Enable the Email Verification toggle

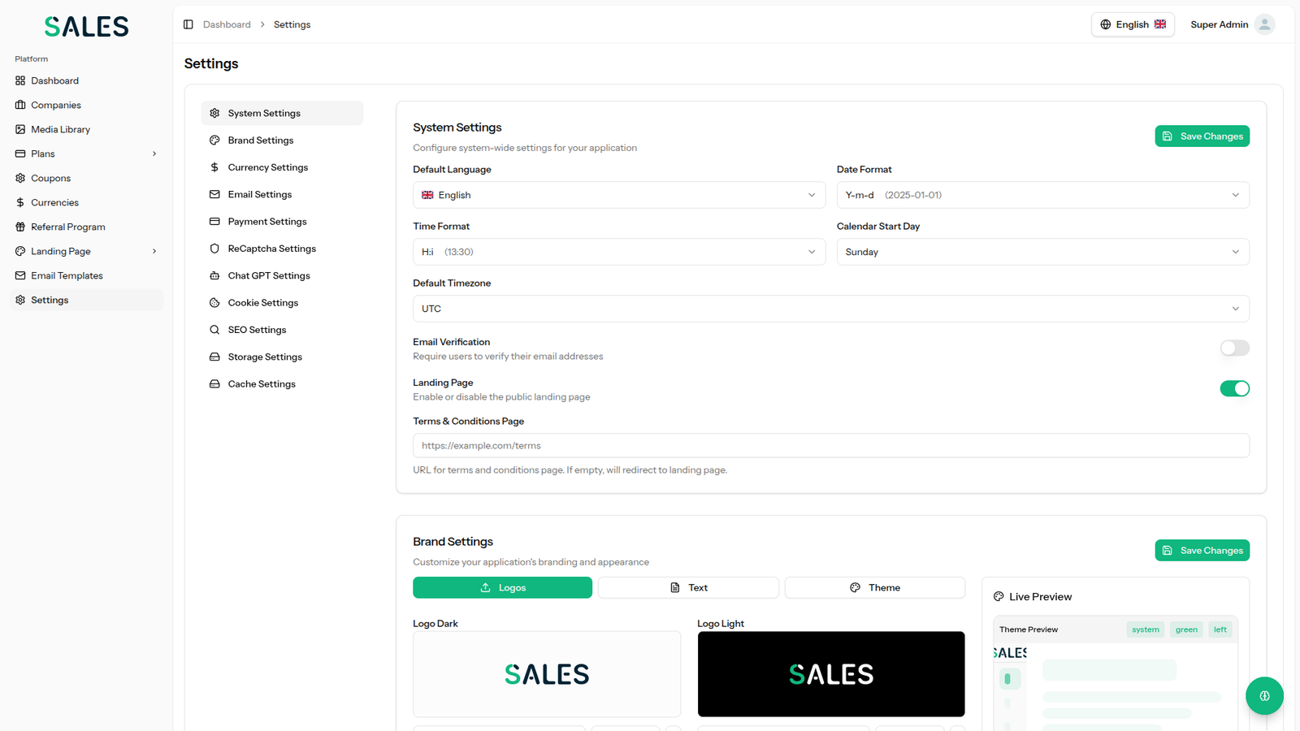[1234, 348]
